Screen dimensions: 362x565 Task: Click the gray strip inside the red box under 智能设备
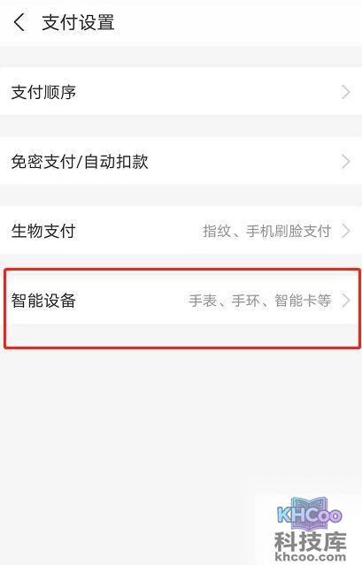(x=181, y=334)
